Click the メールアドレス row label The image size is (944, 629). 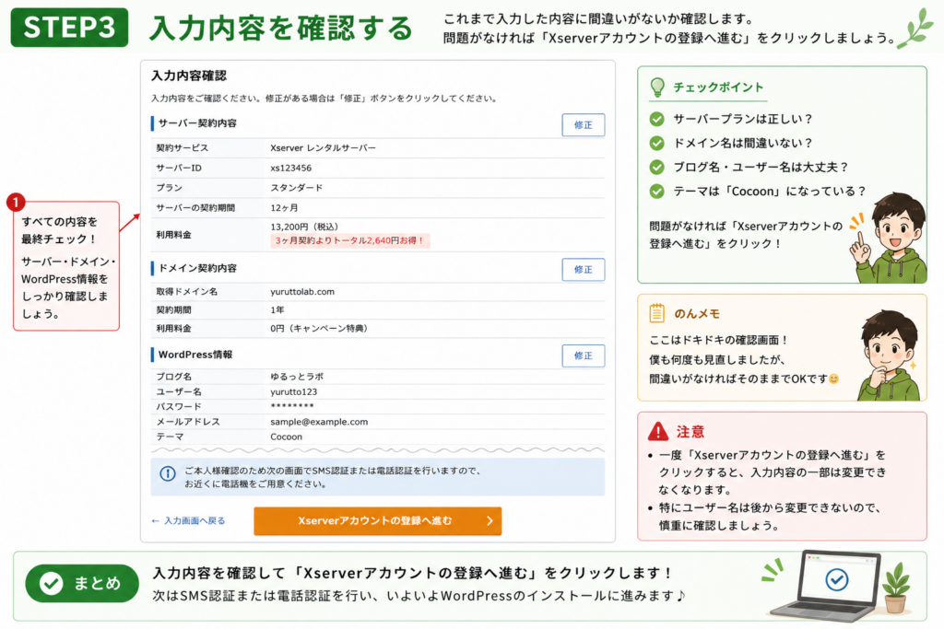(x=188, y=422)
